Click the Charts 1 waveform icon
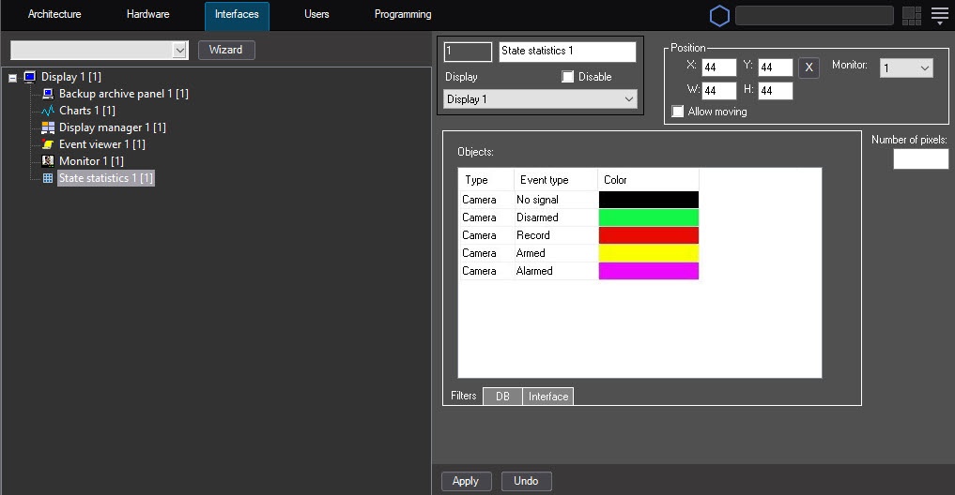The width and height of the screenshot is (955, 495). pos(48,111)
